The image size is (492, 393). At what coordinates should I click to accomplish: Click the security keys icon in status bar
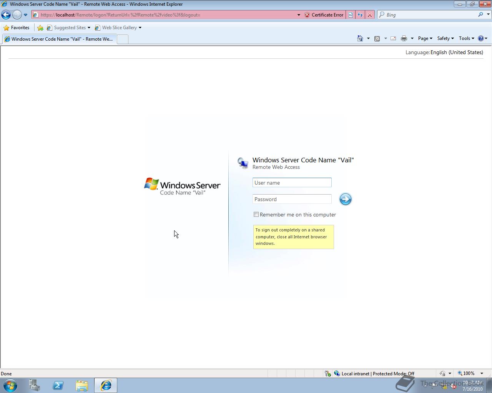tap(327, 373)
